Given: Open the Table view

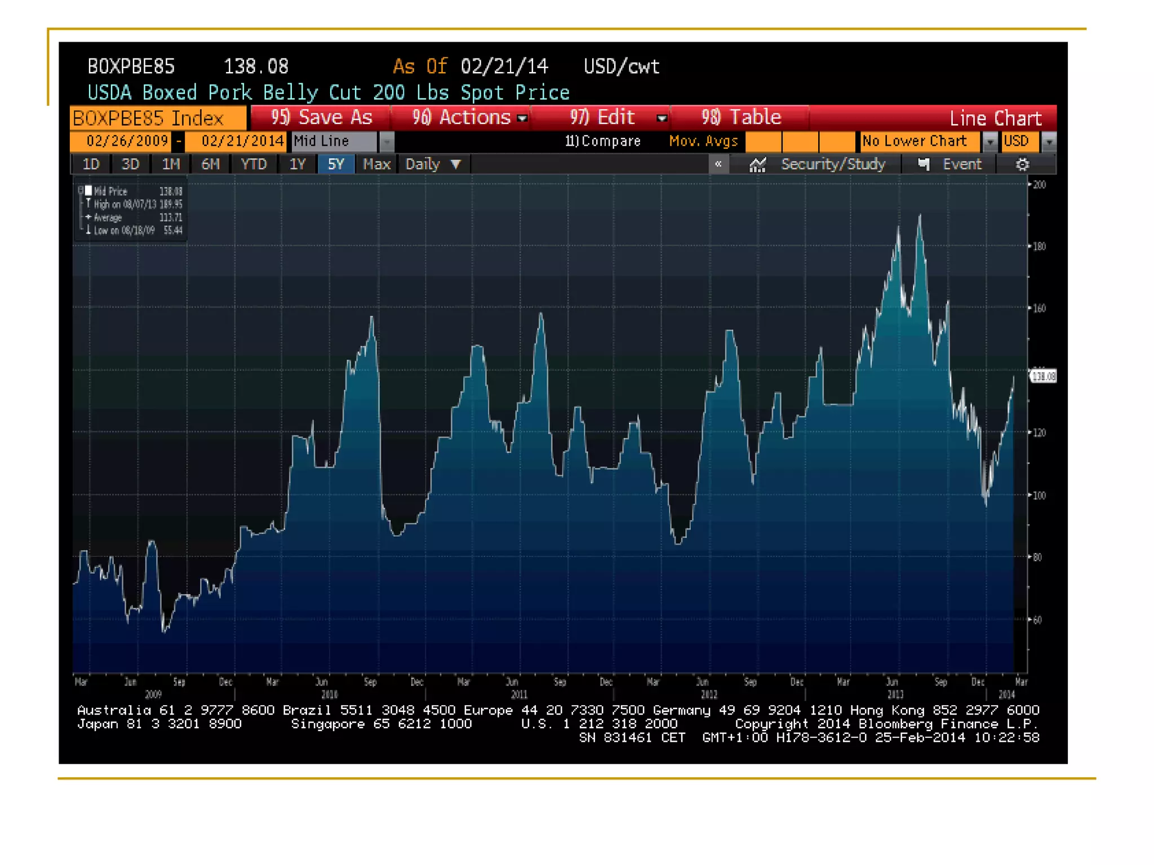Looking at the screenshot, I should (740, 118).
